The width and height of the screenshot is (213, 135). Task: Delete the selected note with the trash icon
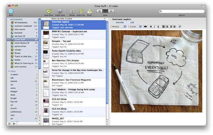click(72, 11)
